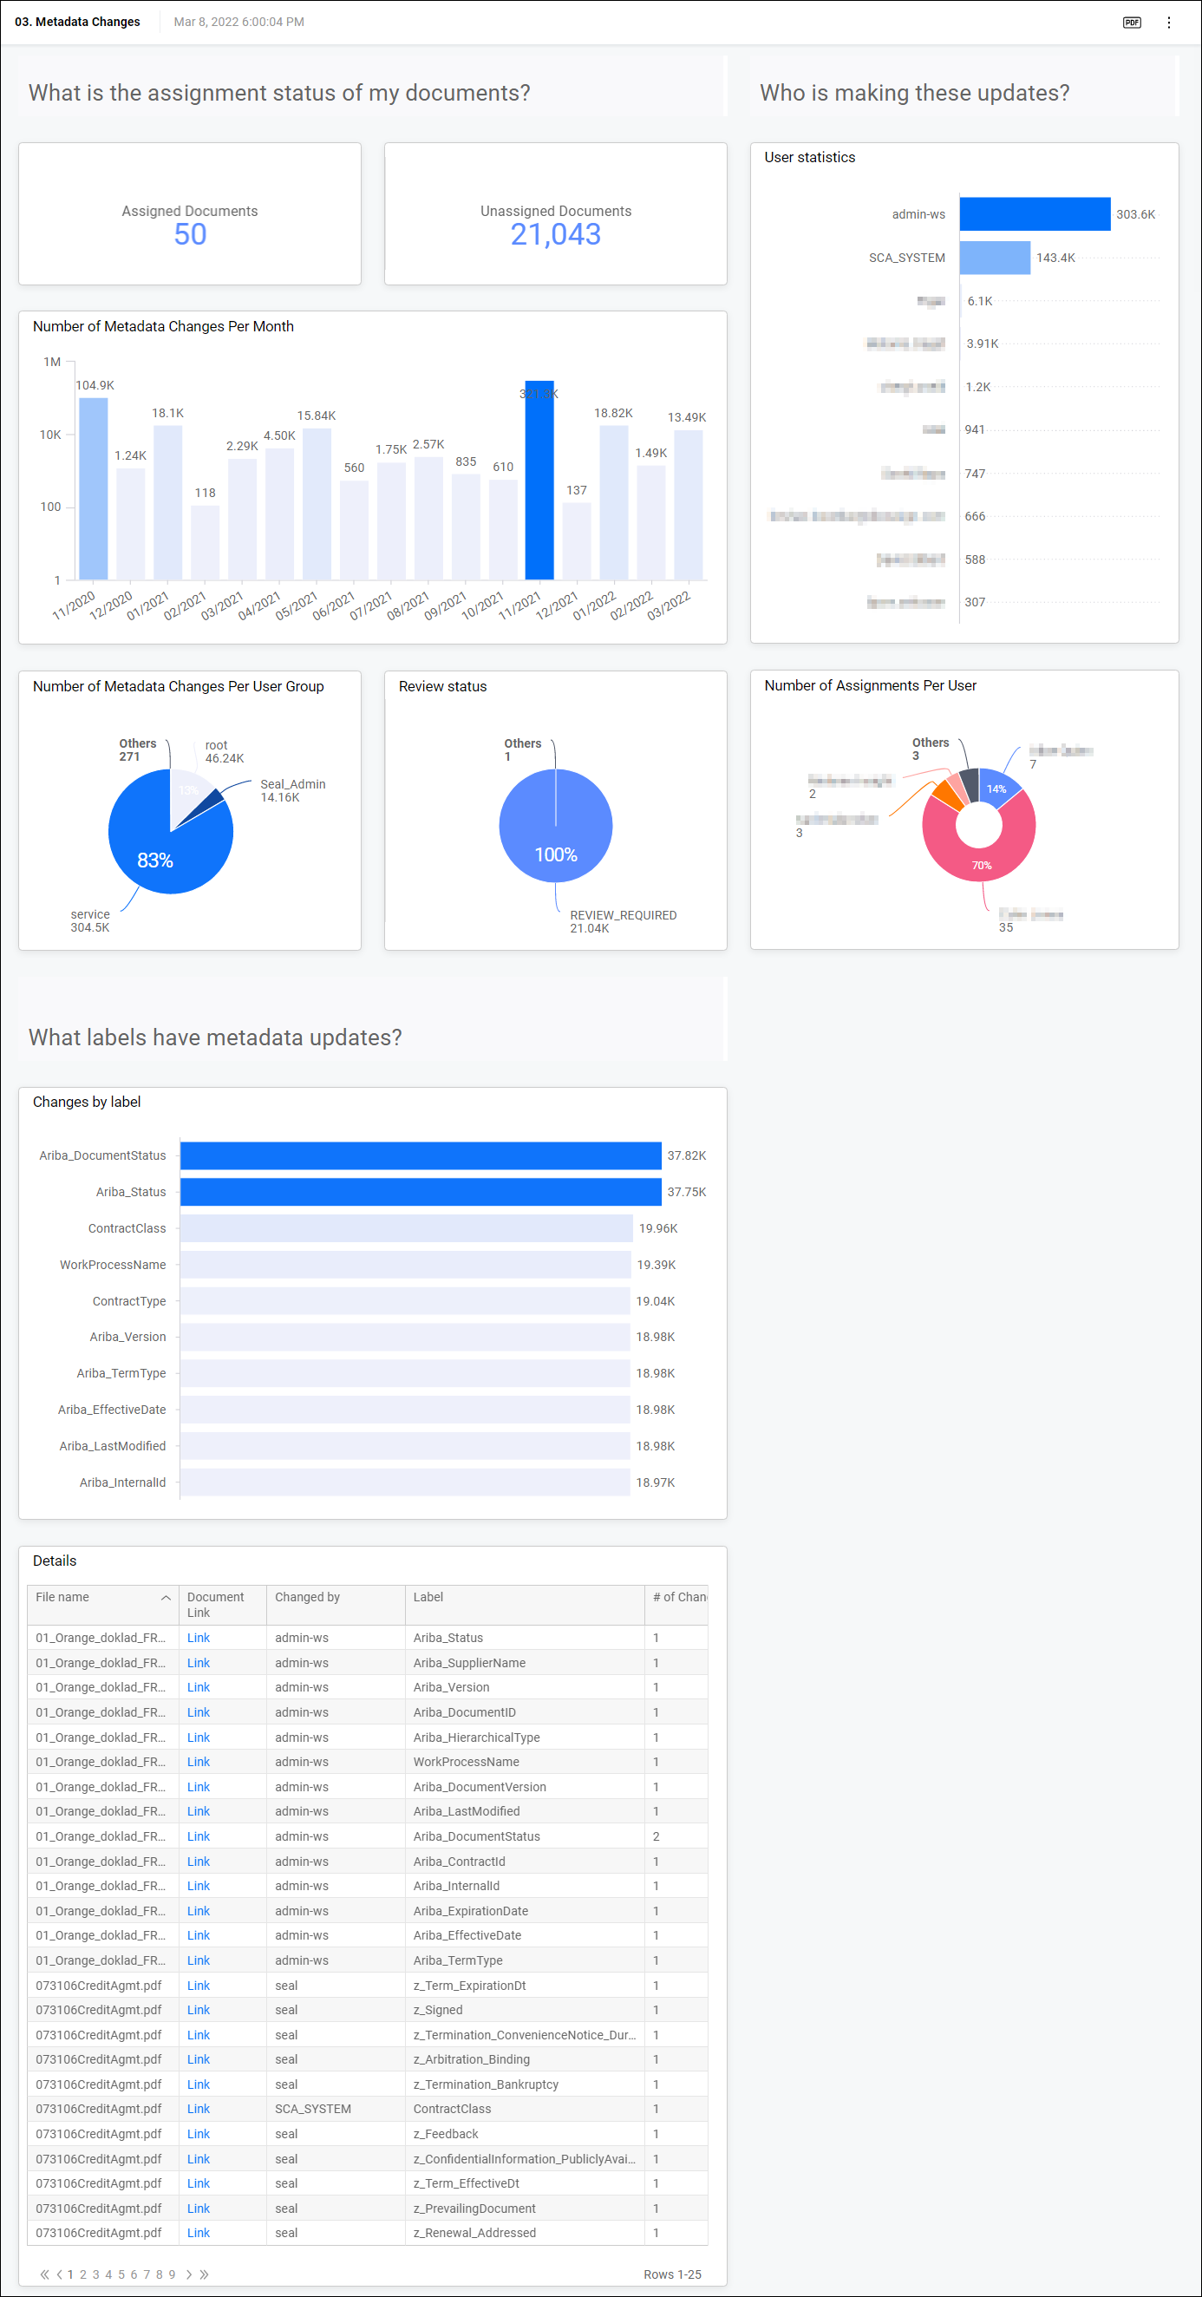This screenshot has height=2297, width=1202.
Task: Open the Link for ContractClass SCA_SYSTEM row
Action: pos(198,2108)
